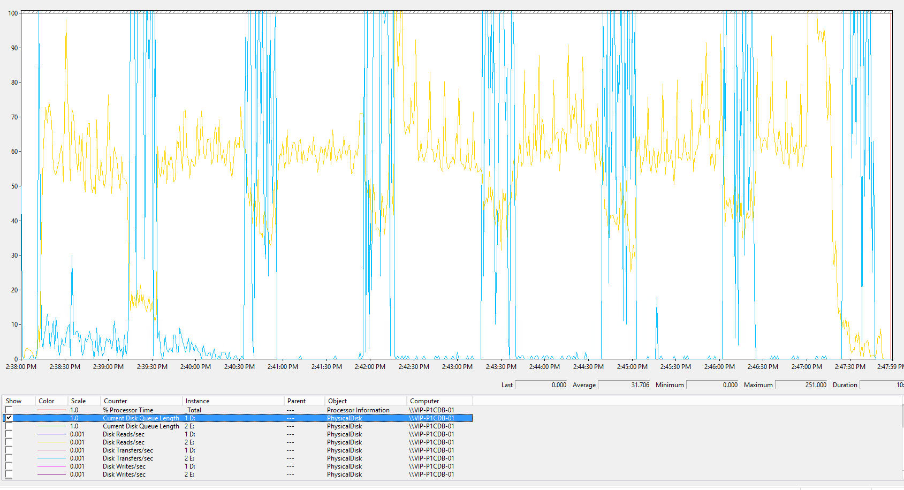This screenshot has height=490, width=904.
Task: Tick the Disk Reads/sec 1 D: checkbox
Action: coord(9,434)
